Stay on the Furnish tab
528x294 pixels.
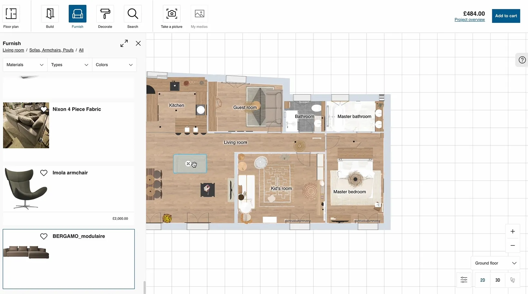(x=77, y=16)
